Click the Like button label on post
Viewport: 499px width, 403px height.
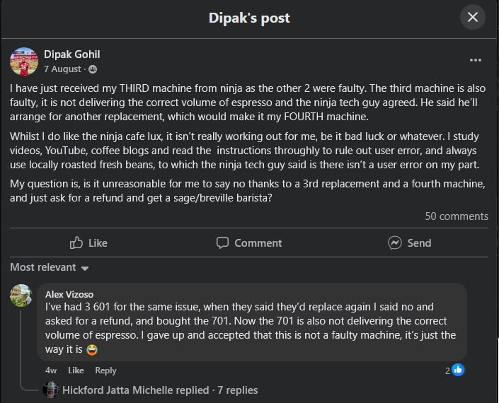[98, 243]
